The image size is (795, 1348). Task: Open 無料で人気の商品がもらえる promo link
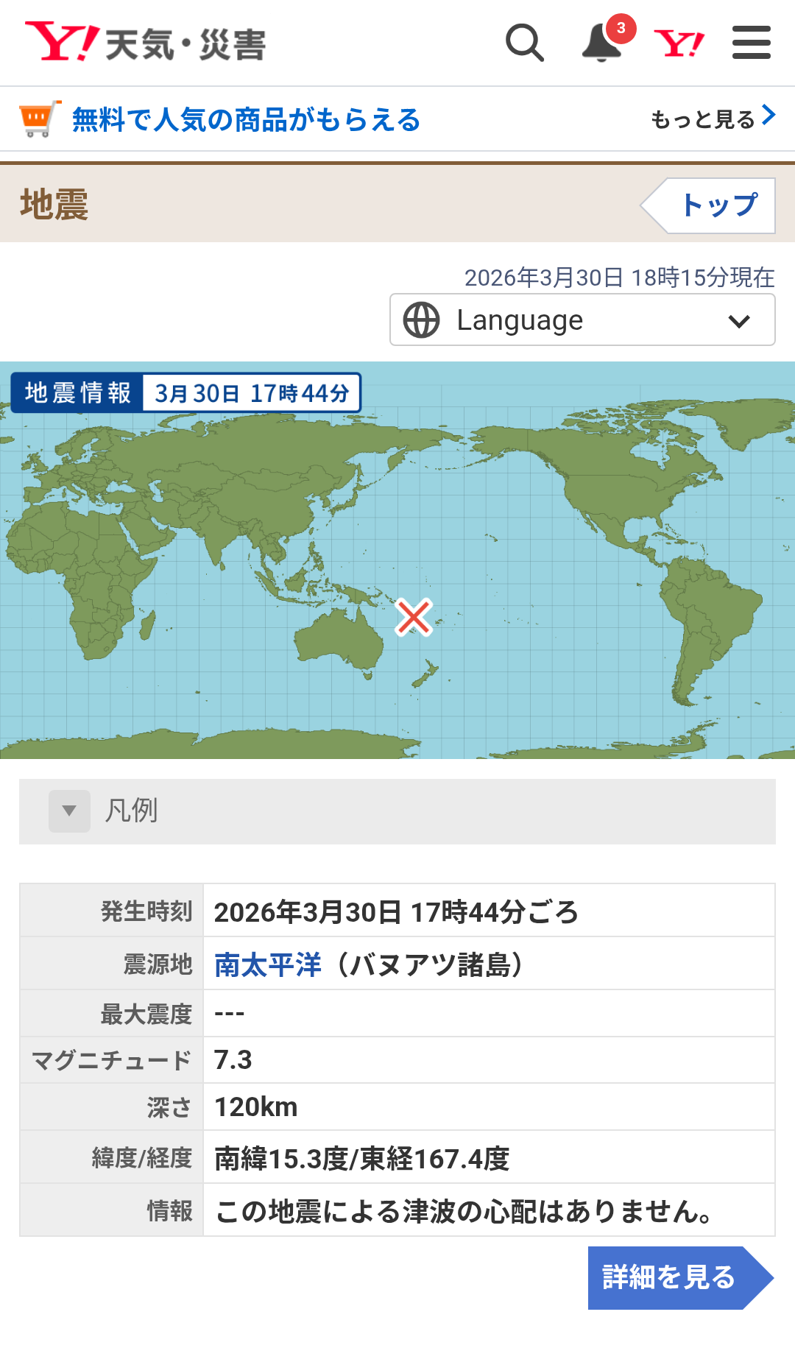point(246,119)
